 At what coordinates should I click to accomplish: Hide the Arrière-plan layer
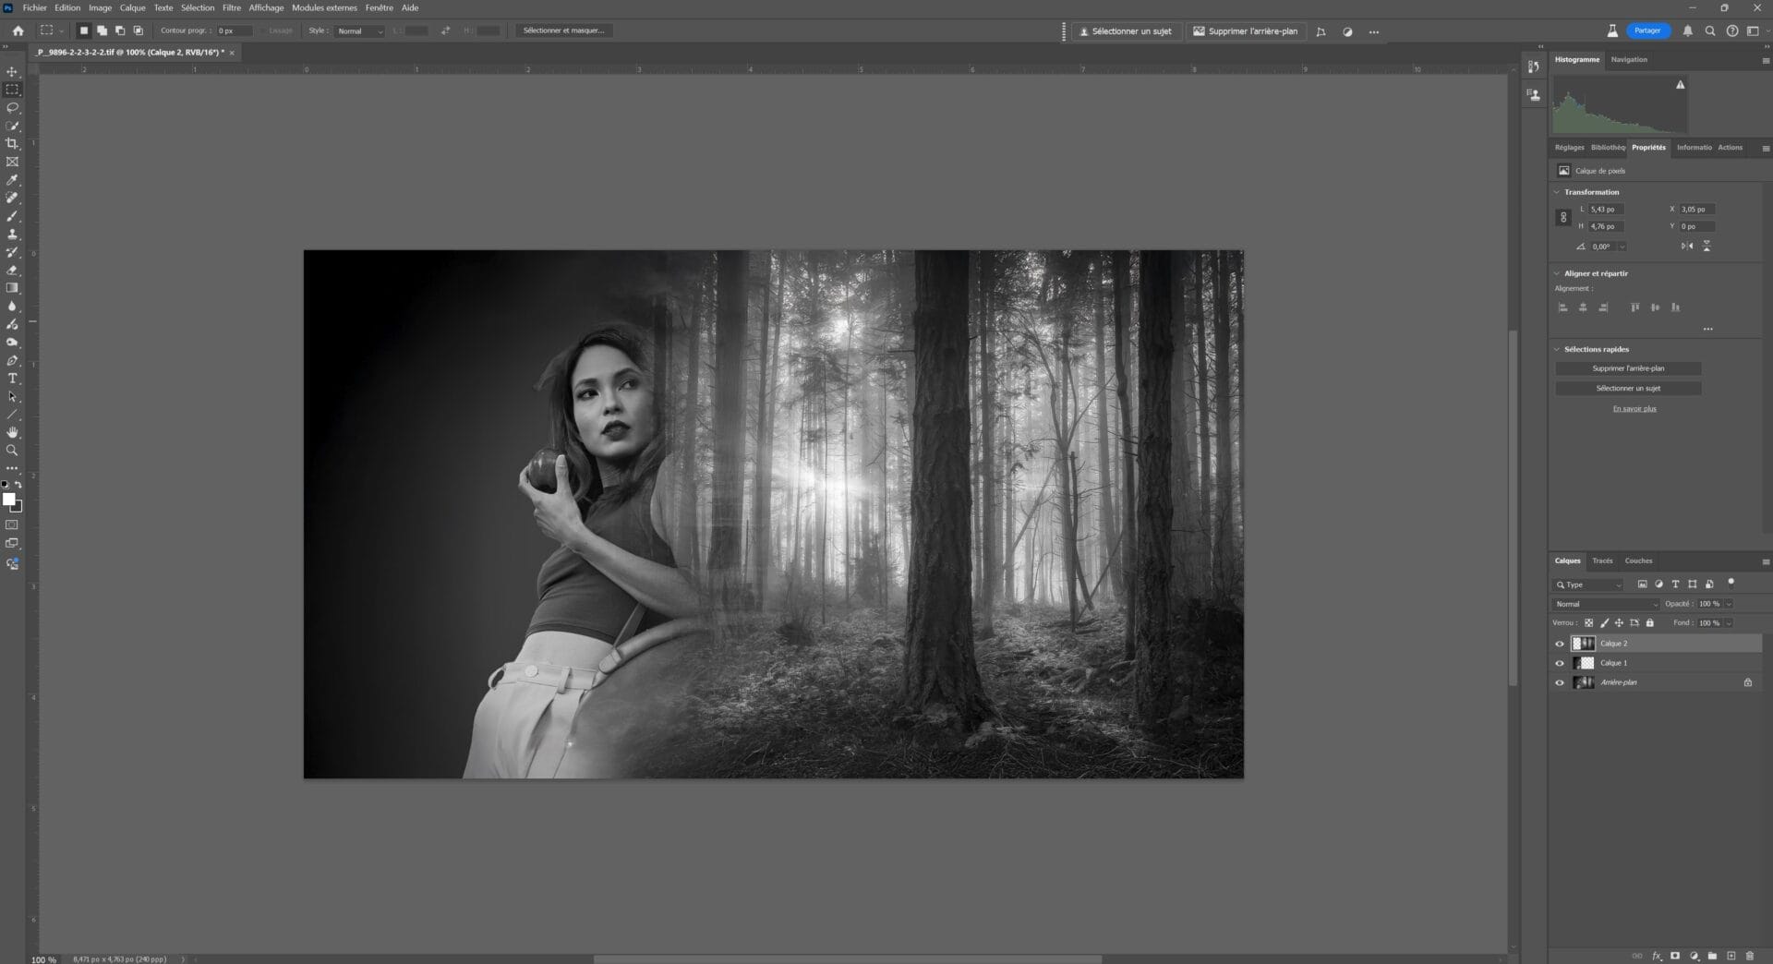point(1560,682)
